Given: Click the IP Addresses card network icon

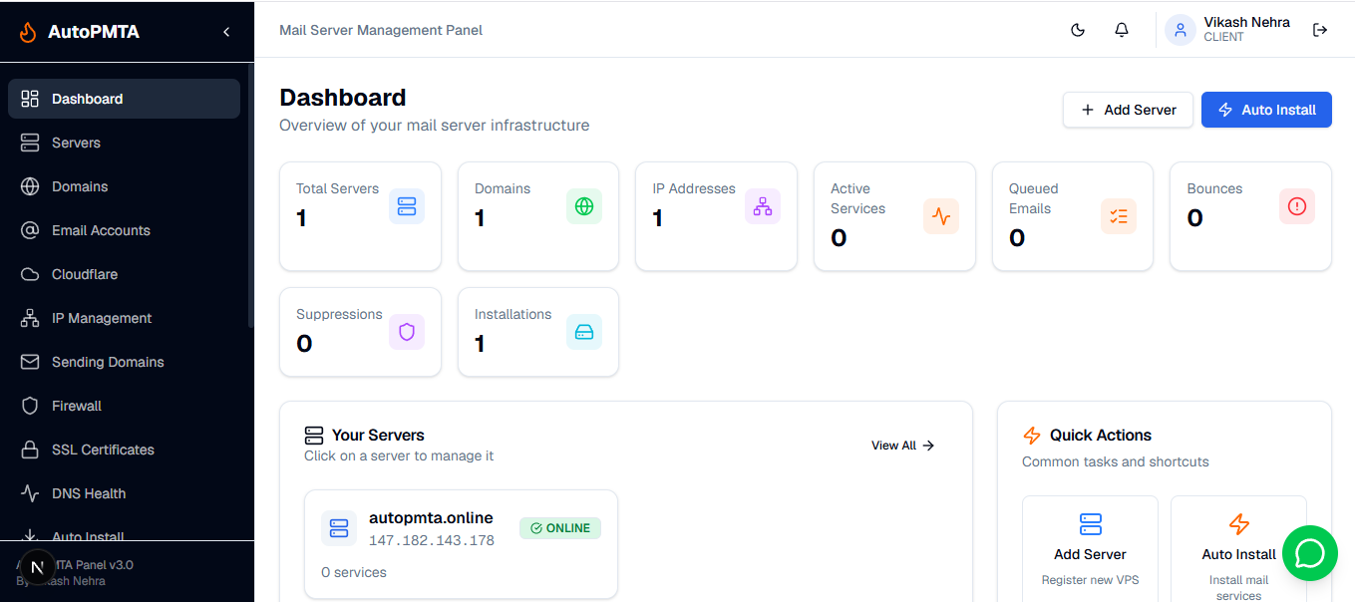Looking at the screenshot, I should (763, 206).
